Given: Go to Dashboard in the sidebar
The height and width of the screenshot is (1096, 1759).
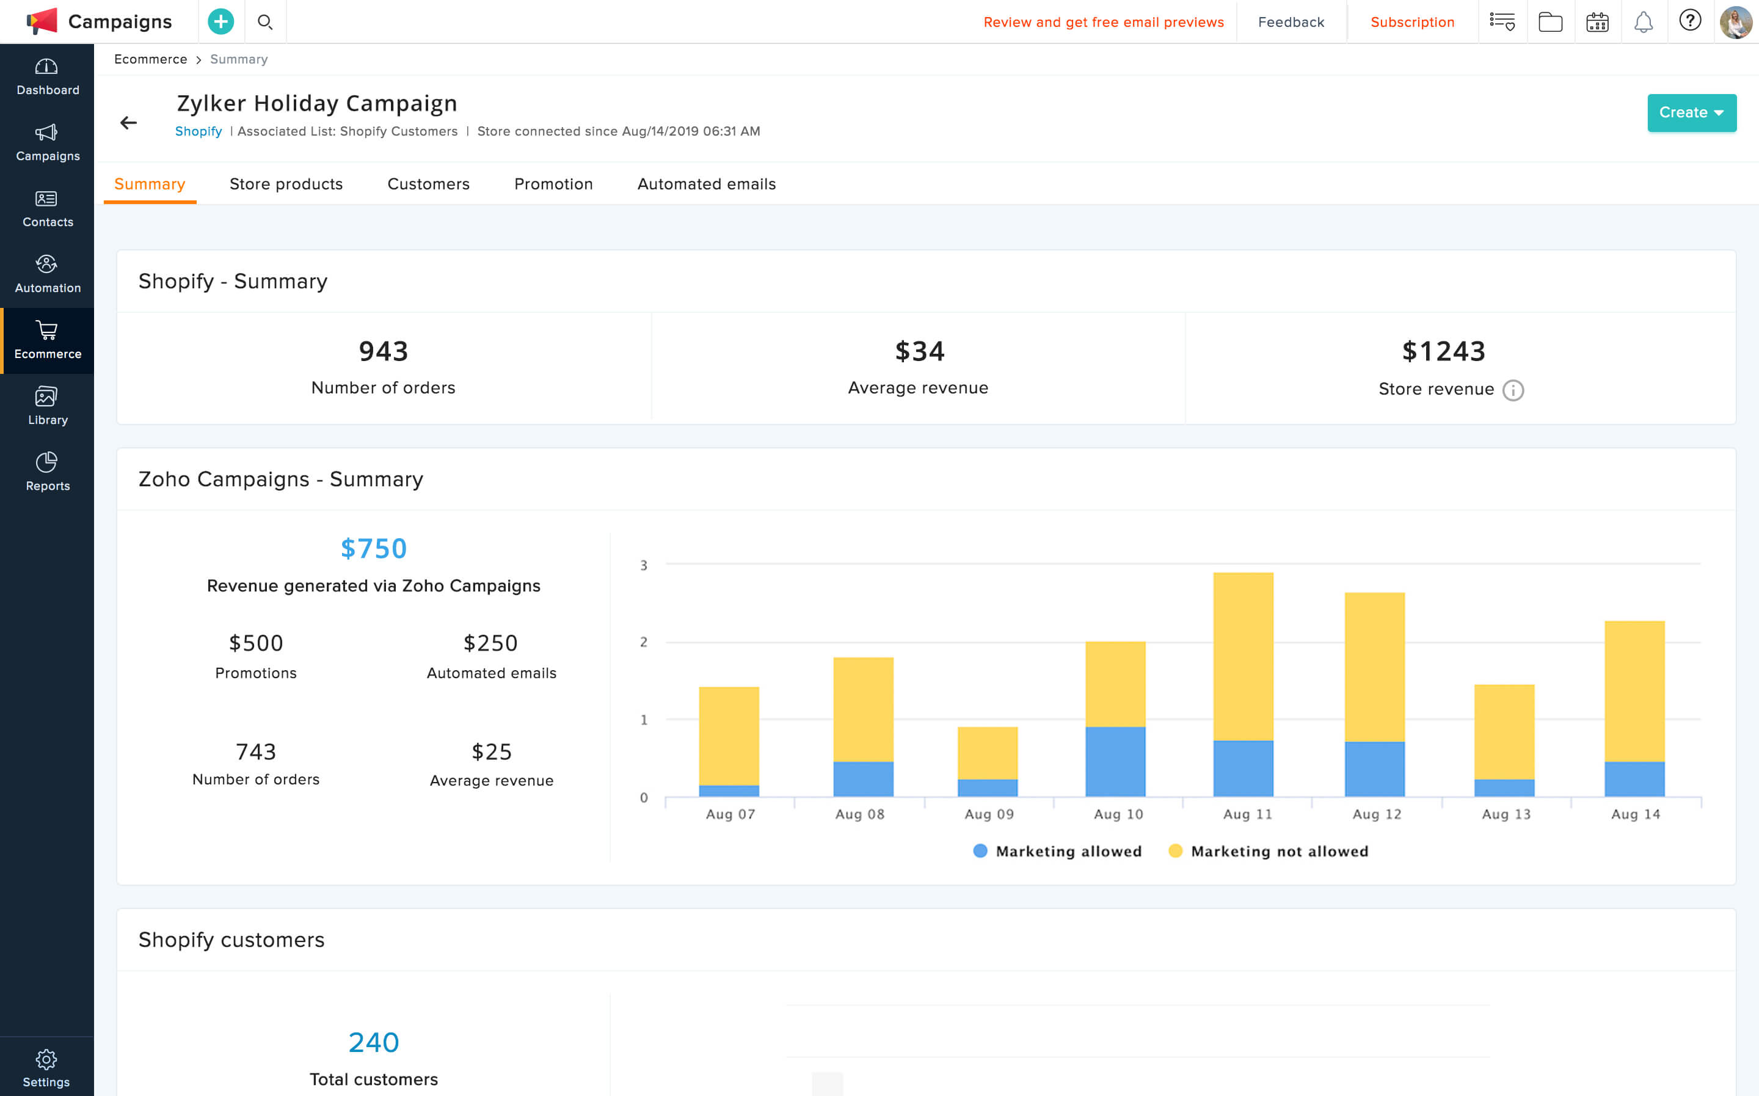Looking at the screenshot, I should pyautogui.click(x=47, y=77).
